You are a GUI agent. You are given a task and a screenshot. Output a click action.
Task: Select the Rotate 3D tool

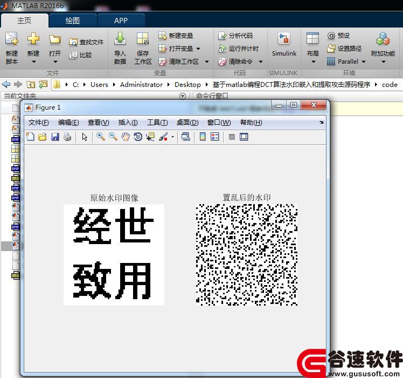pyautogui.click(x=138, y=137)
